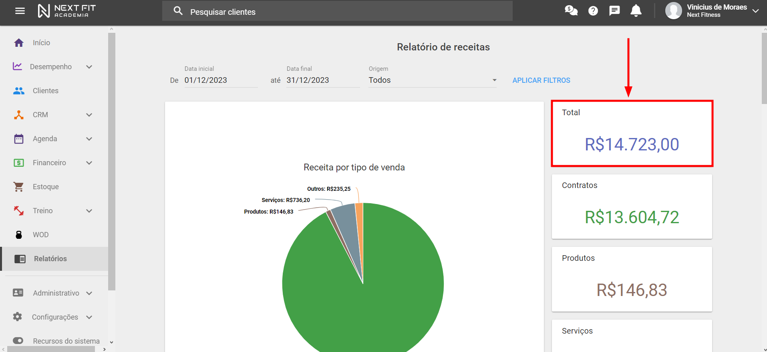Click the WOD kettlebell icon
This screenshot has width=767, height=352.
(19, 235)
